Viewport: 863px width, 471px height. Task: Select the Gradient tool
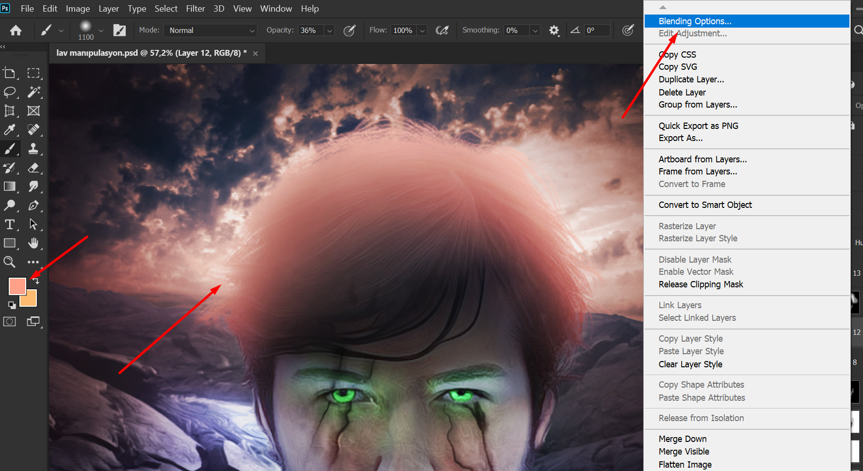[x=9, y=187]
